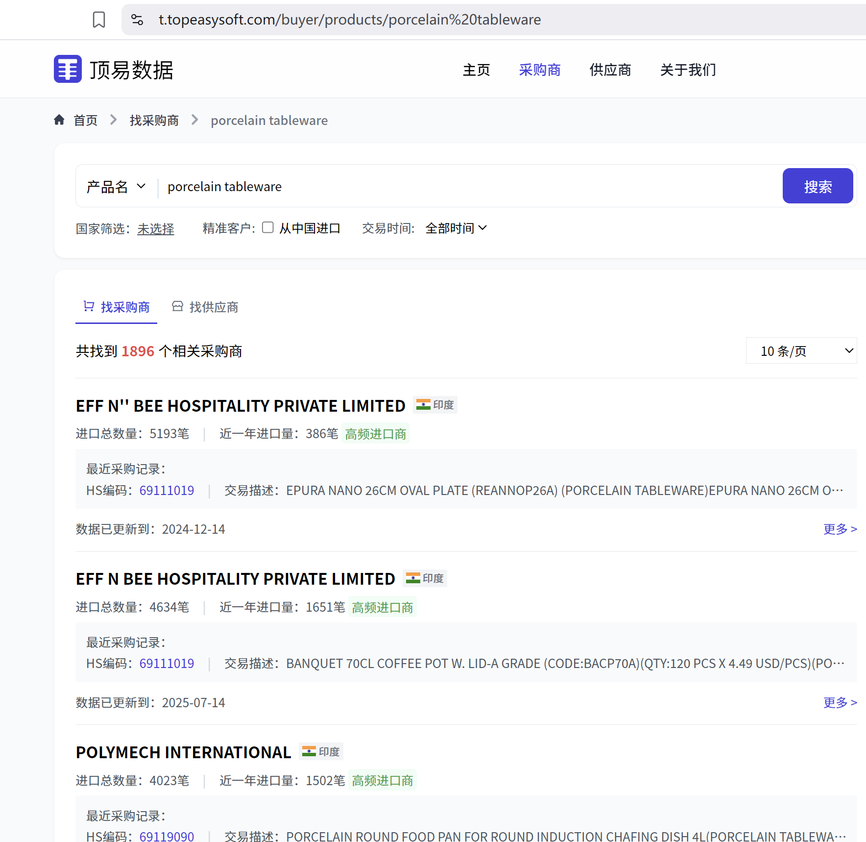Image resolution: width=866 pixels, height=842 pixels.
Task: Click 首页 breadcrumb link
Action: coord(86,120)
